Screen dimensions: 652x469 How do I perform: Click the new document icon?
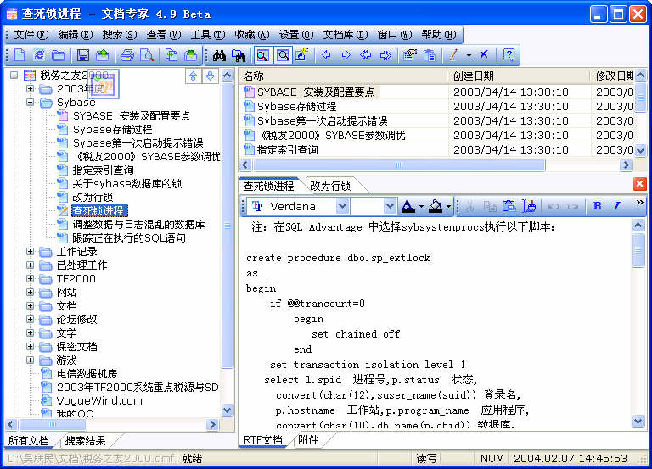(20, 55)
